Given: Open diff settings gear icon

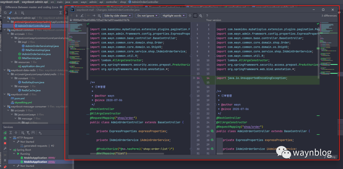Looking at the screenshot, I should click(x=201, y=16).
